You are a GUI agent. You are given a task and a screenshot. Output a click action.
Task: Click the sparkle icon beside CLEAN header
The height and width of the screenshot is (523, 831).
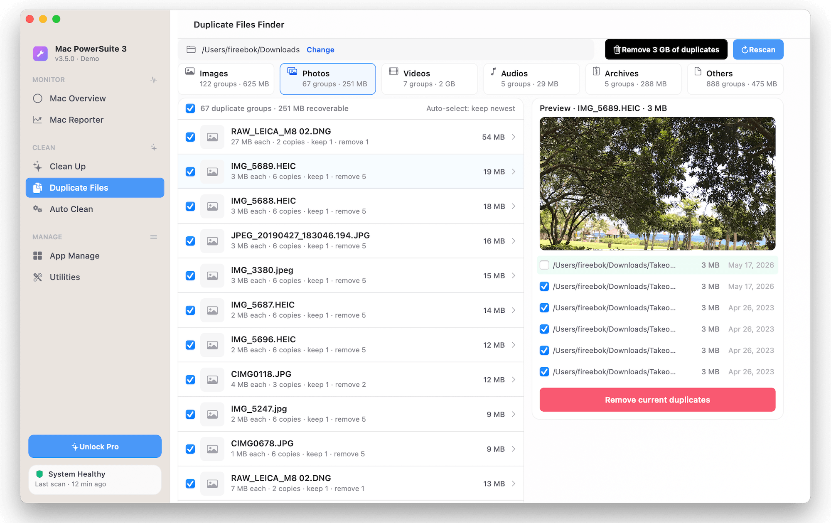(154, 147)
